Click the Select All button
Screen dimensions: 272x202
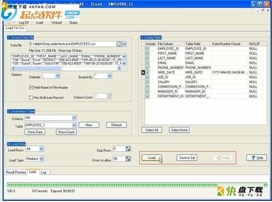(x=151, y=130)
